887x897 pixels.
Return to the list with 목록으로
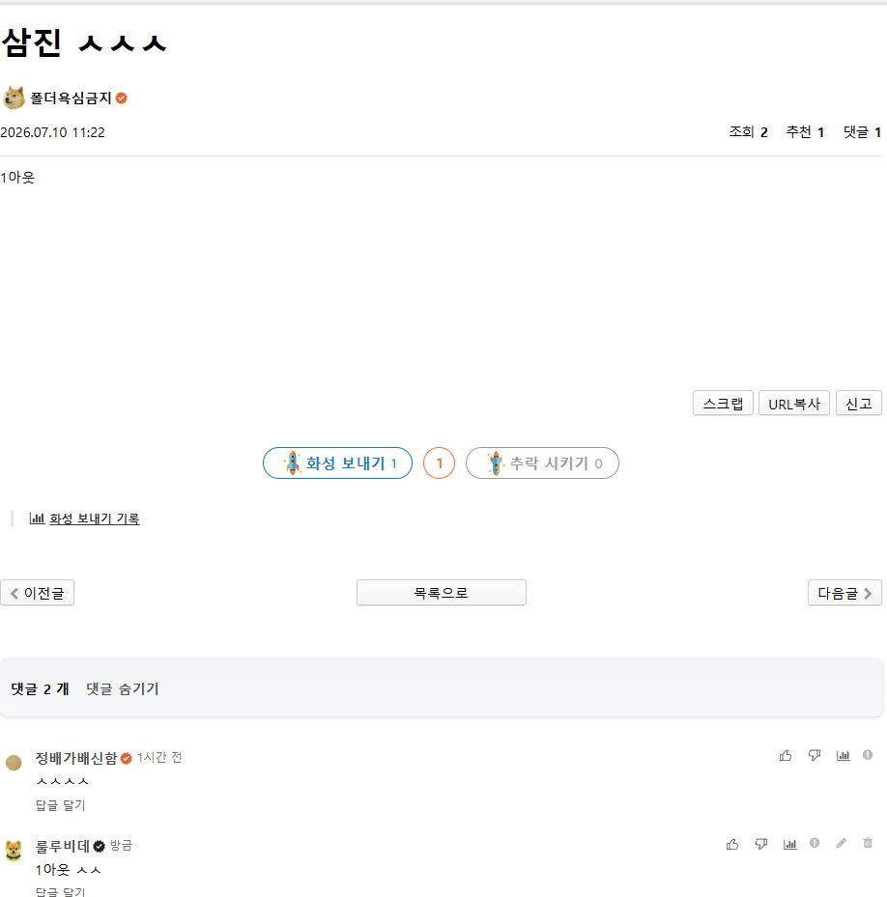coord(441,593)
